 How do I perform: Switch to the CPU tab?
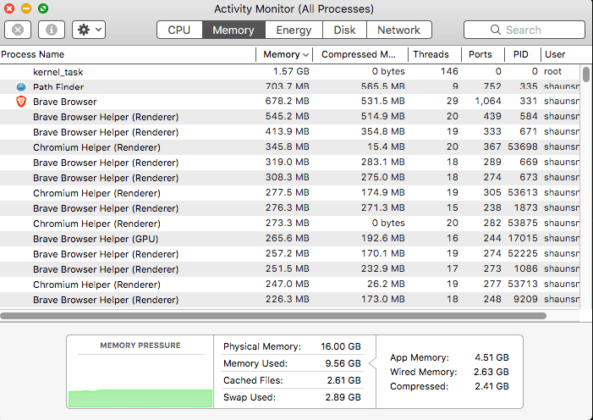(x=179, y=30)
